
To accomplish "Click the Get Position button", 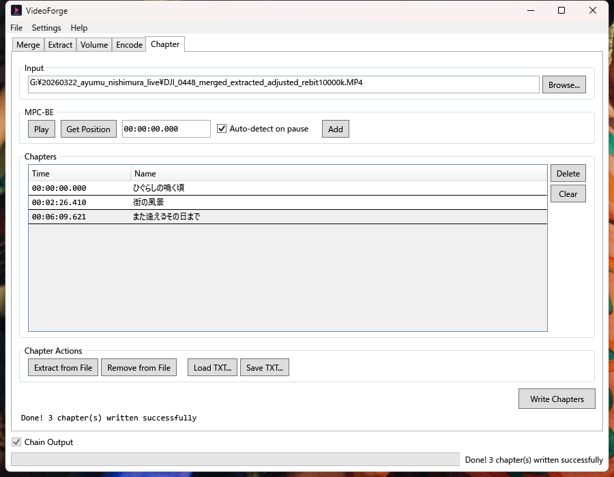I will point(88,129).
